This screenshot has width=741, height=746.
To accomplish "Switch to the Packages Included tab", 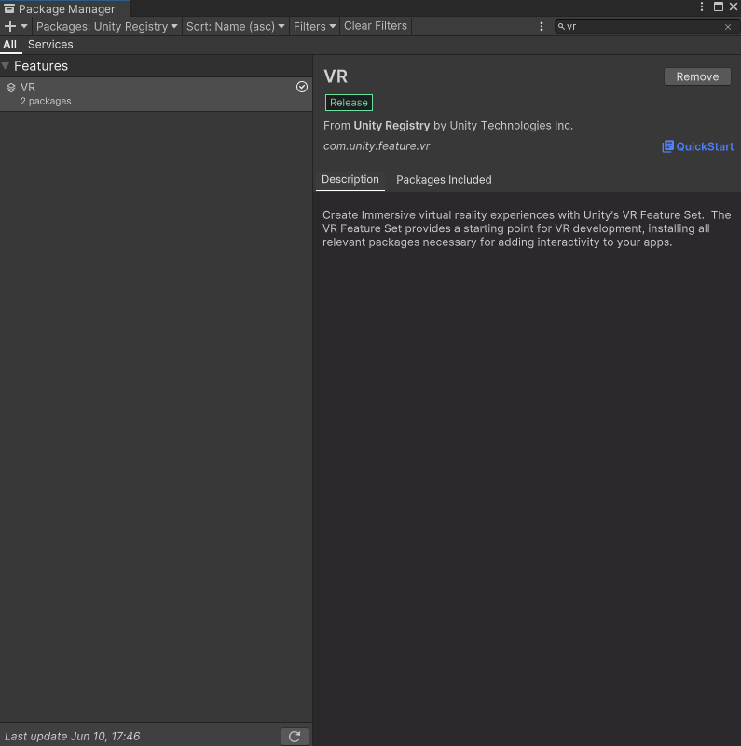I will pyautogui.click(x=444, y=180).
